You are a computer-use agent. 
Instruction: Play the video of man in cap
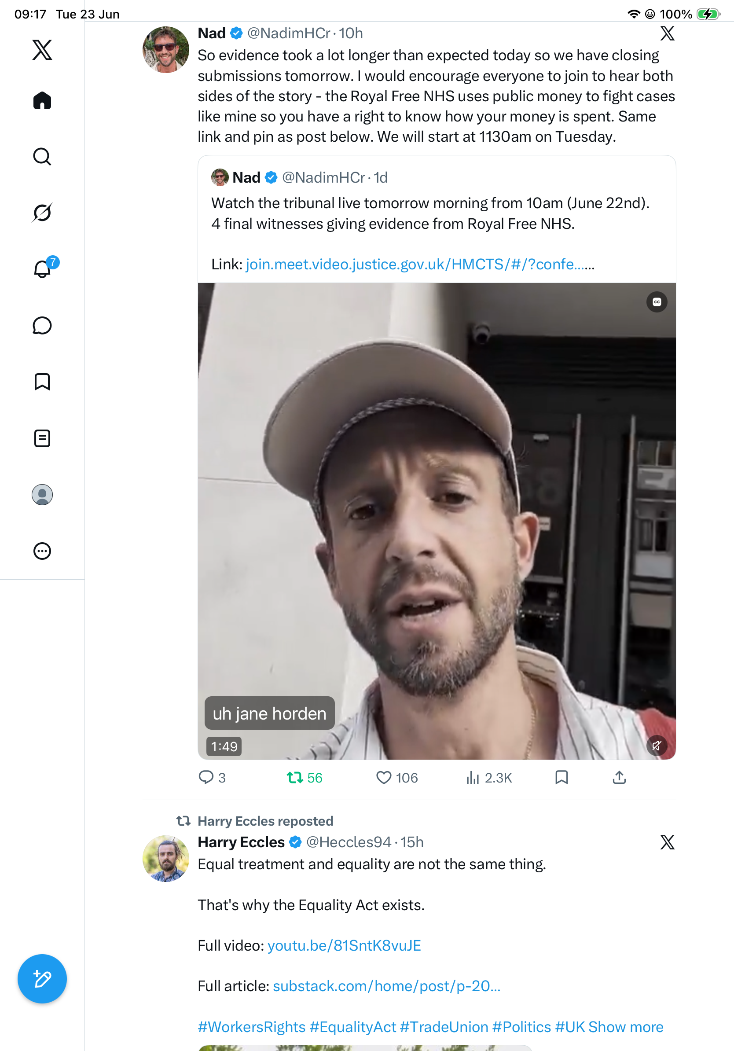coord(437,521)
